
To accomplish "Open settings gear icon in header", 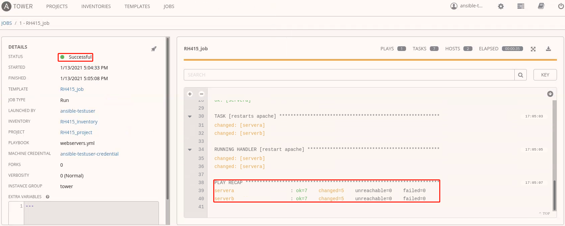I will [501, 6].
